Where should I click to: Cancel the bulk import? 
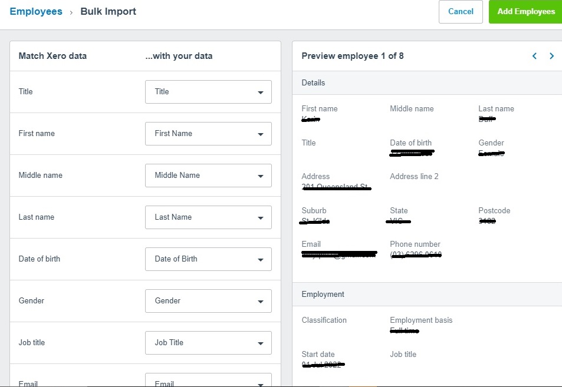[x=461, y=12]
